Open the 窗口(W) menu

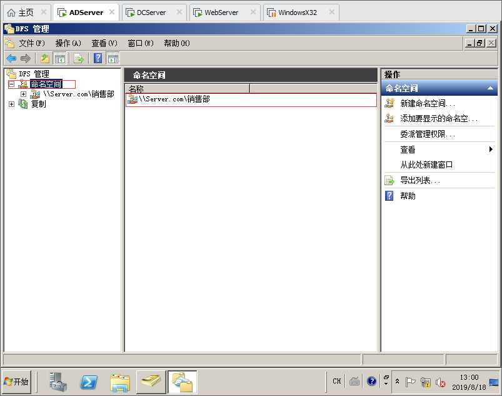point(141,43)
